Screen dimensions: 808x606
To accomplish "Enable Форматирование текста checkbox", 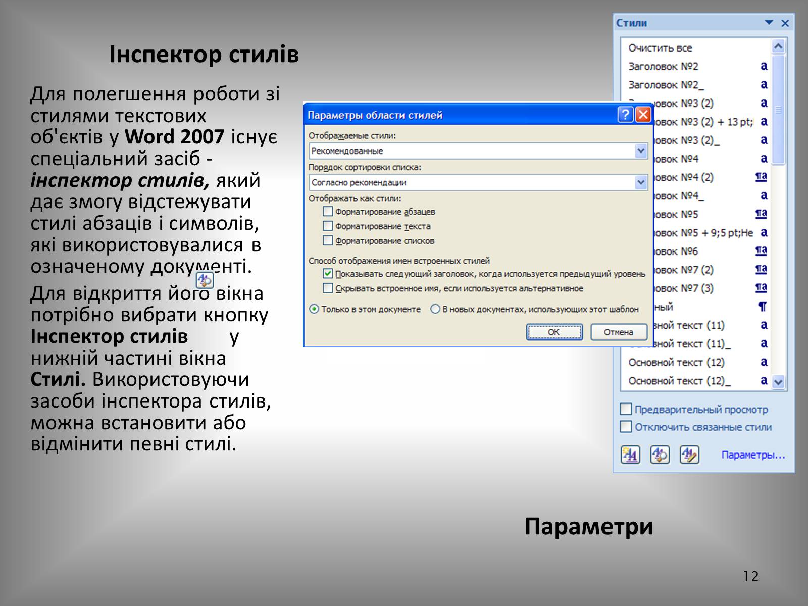I will coord(328,226).
